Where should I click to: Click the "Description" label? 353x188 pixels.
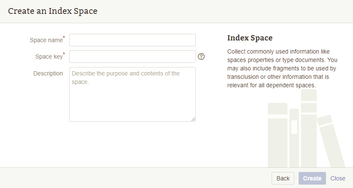pyautogui.click(x=48, y=73)
